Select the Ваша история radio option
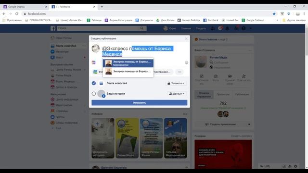Image resolution: width=308 pixels, height=173 pixels. [x=94, y=94]
